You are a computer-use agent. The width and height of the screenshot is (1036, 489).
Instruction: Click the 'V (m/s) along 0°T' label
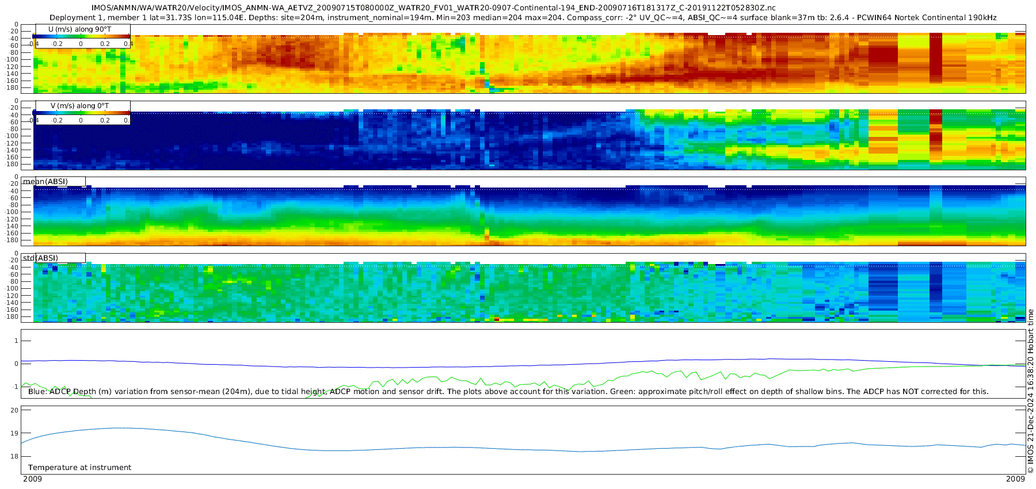(x=80, y=106)
